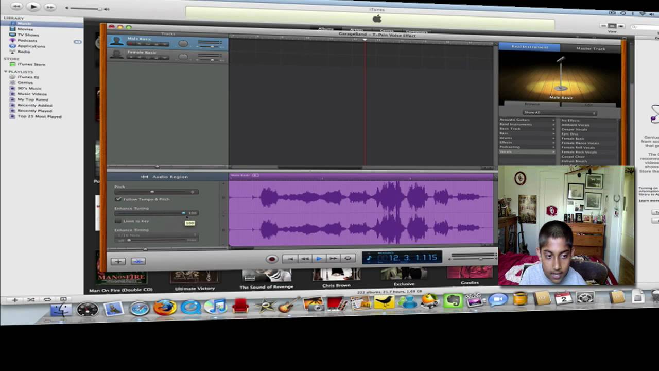Click the tuning note icon in LCD display
This screenshot has height=371, width=659.
[x=369, y=257]
